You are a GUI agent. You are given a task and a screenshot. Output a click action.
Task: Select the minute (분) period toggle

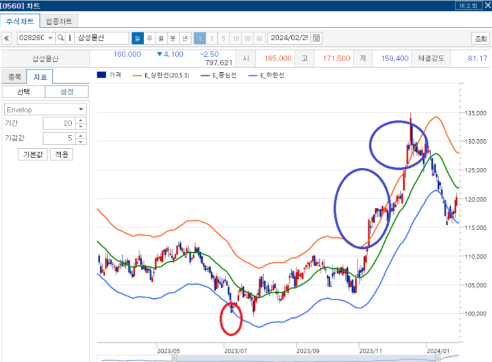(x=173, y=38)
